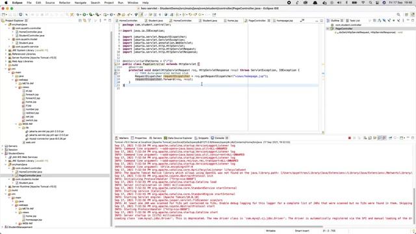Open Data Source Explorer tab
This screenshot has height=234, width=416.
pyautogui.click(x=178, y=138)
